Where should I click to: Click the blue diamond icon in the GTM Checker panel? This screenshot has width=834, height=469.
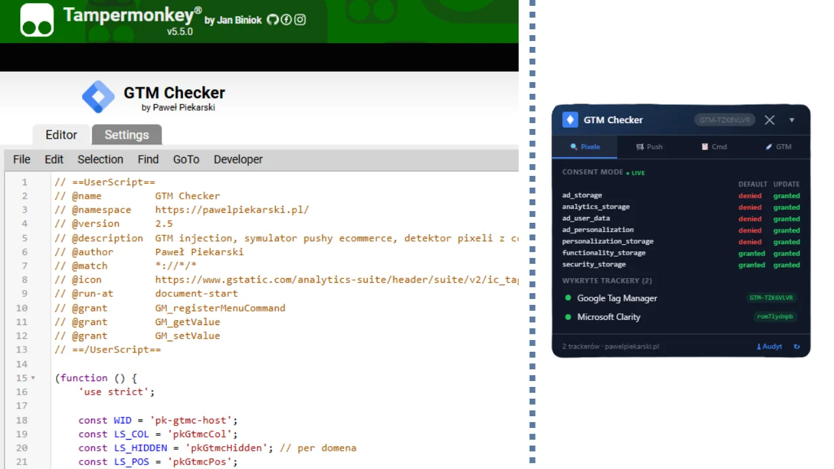tap(570, 120)
